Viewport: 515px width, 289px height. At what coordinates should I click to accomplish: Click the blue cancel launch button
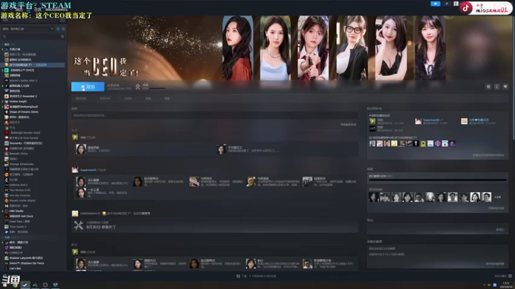[x=88, y=87]
